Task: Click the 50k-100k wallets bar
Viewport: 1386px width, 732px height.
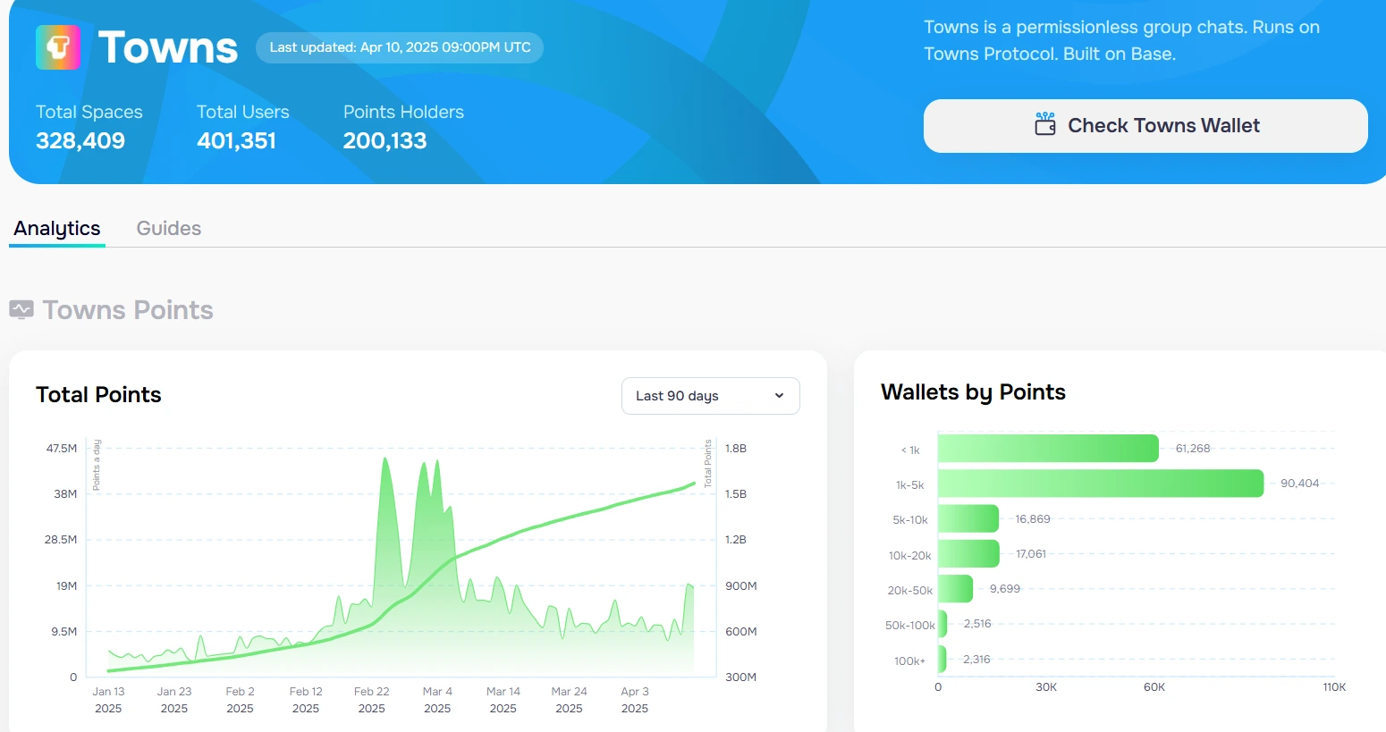Action: coord(942,624)
